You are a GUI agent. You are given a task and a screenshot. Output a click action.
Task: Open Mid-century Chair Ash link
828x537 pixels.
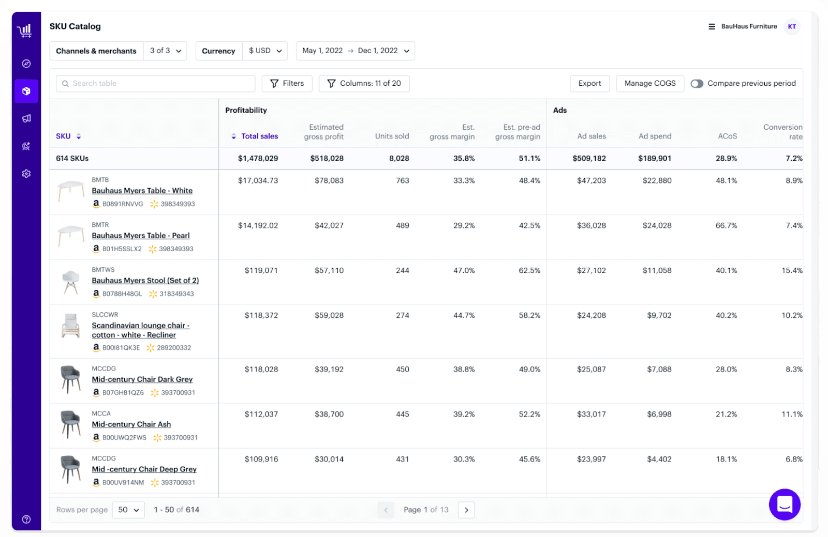[131, 424]
